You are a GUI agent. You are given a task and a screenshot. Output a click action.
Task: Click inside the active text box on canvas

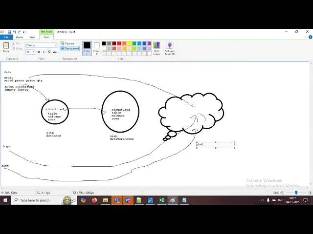[x=216, y=145]
